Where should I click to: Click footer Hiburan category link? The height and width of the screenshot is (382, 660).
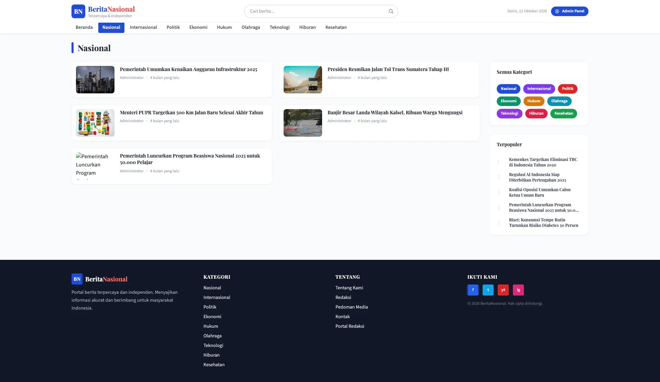click(x=211, y=355)
